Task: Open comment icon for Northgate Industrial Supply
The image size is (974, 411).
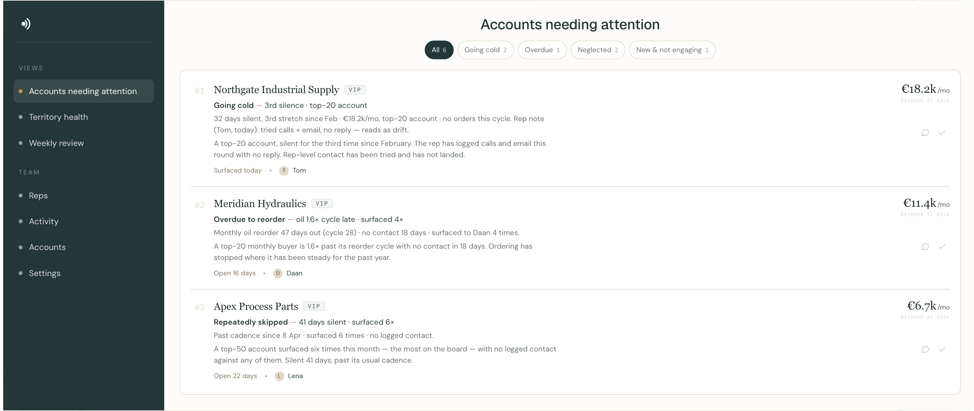Action: point(925,133)
